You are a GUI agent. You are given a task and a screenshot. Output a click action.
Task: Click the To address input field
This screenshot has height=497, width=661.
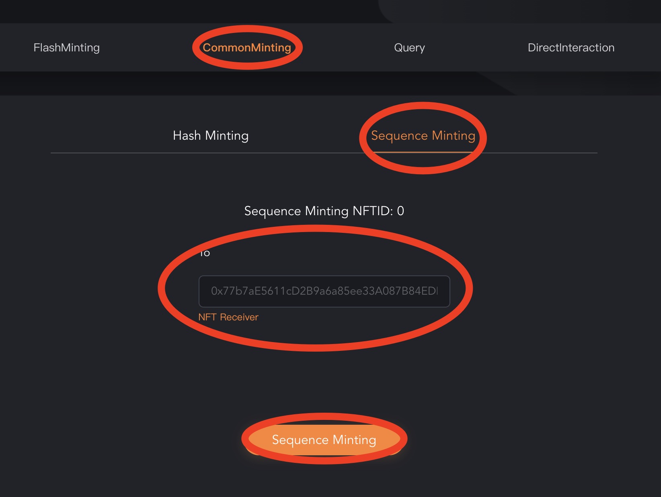324,291
